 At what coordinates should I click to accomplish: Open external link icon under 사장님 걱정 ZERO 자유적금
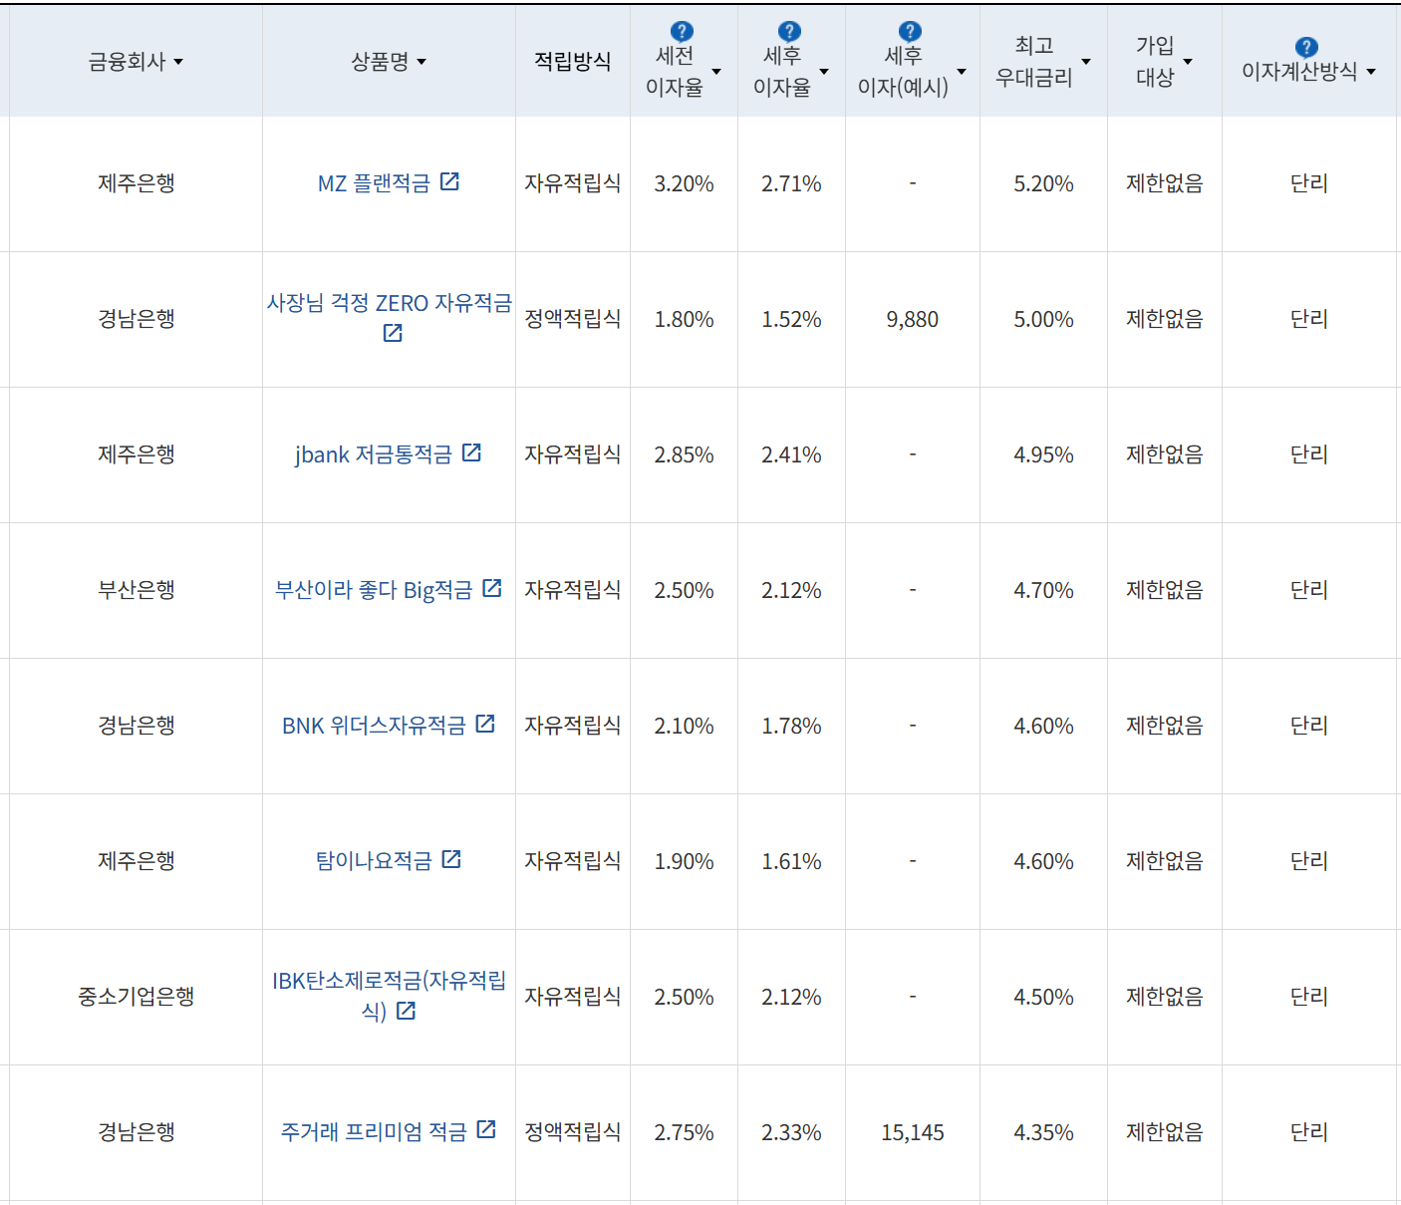[x=393, y=333]
